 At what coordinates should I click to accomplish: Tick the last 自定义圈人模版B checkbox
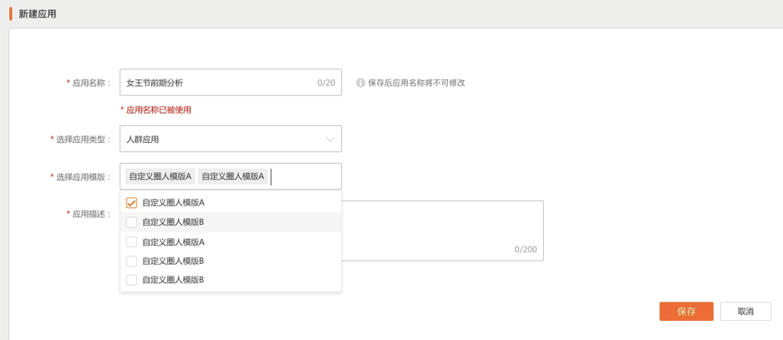pos(131,280)
